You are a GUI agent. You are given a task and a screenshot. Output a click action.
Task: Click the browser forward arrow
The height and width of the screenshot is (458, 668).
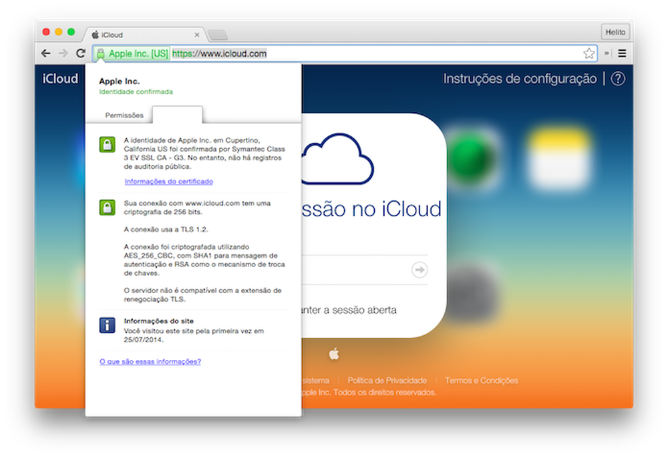[63, 53]
